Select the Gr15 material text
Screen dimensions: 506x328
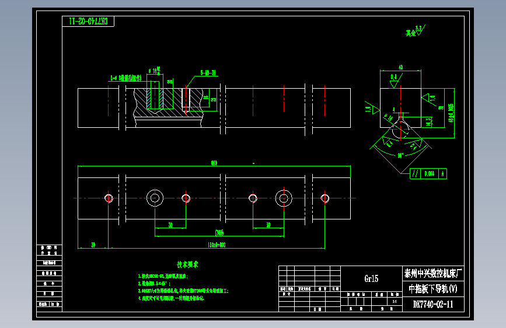coord(371,278)
